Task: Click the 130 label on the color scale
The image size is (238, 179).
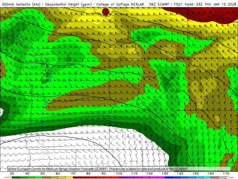Action: pyautogui.click(x=165, y=174)
